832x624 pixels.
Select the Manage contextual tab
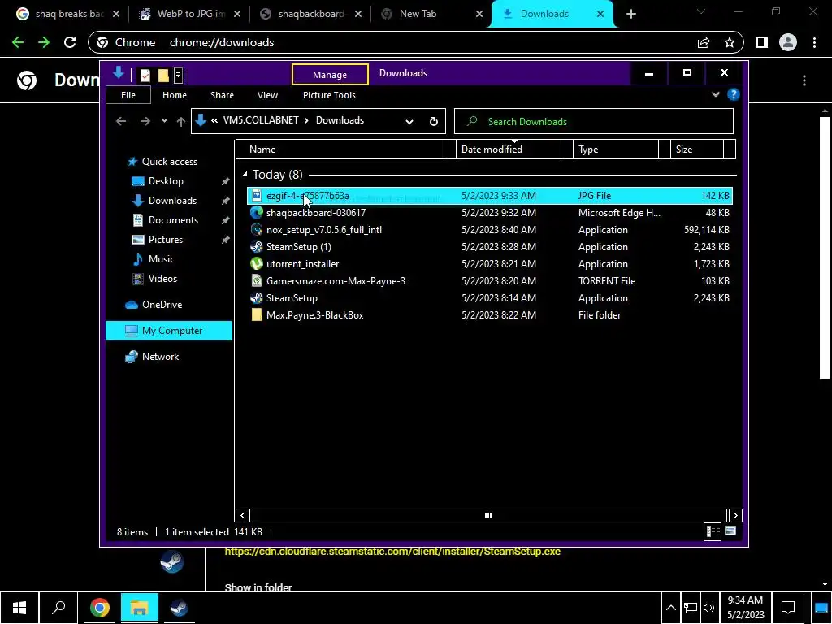330,75
